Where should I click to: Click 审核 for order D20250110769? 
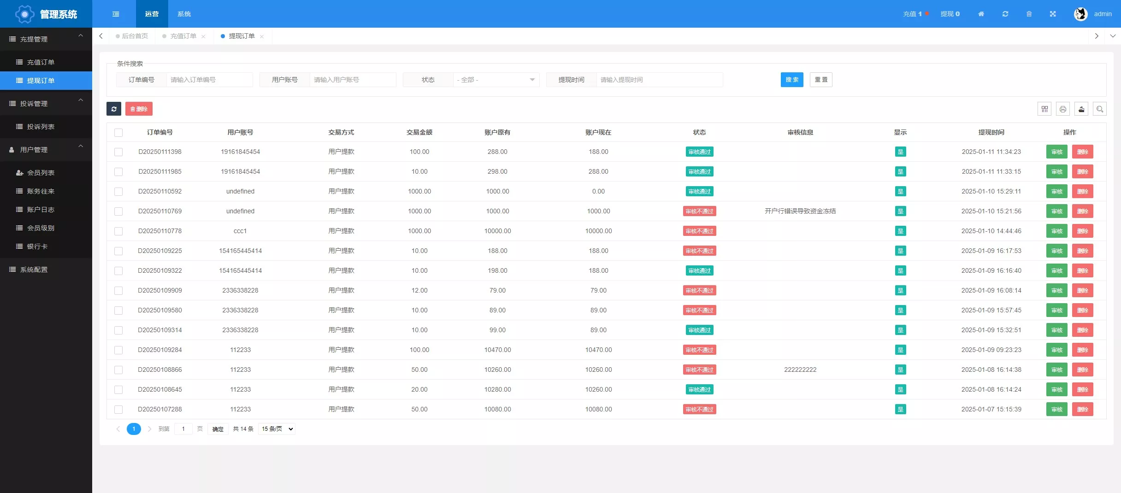(1056, 211)
